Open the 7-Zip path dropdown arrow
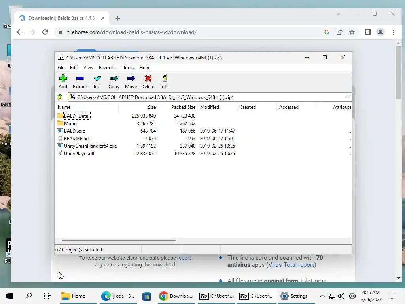Screen dimensions: 405x304 tap(348, 97)
